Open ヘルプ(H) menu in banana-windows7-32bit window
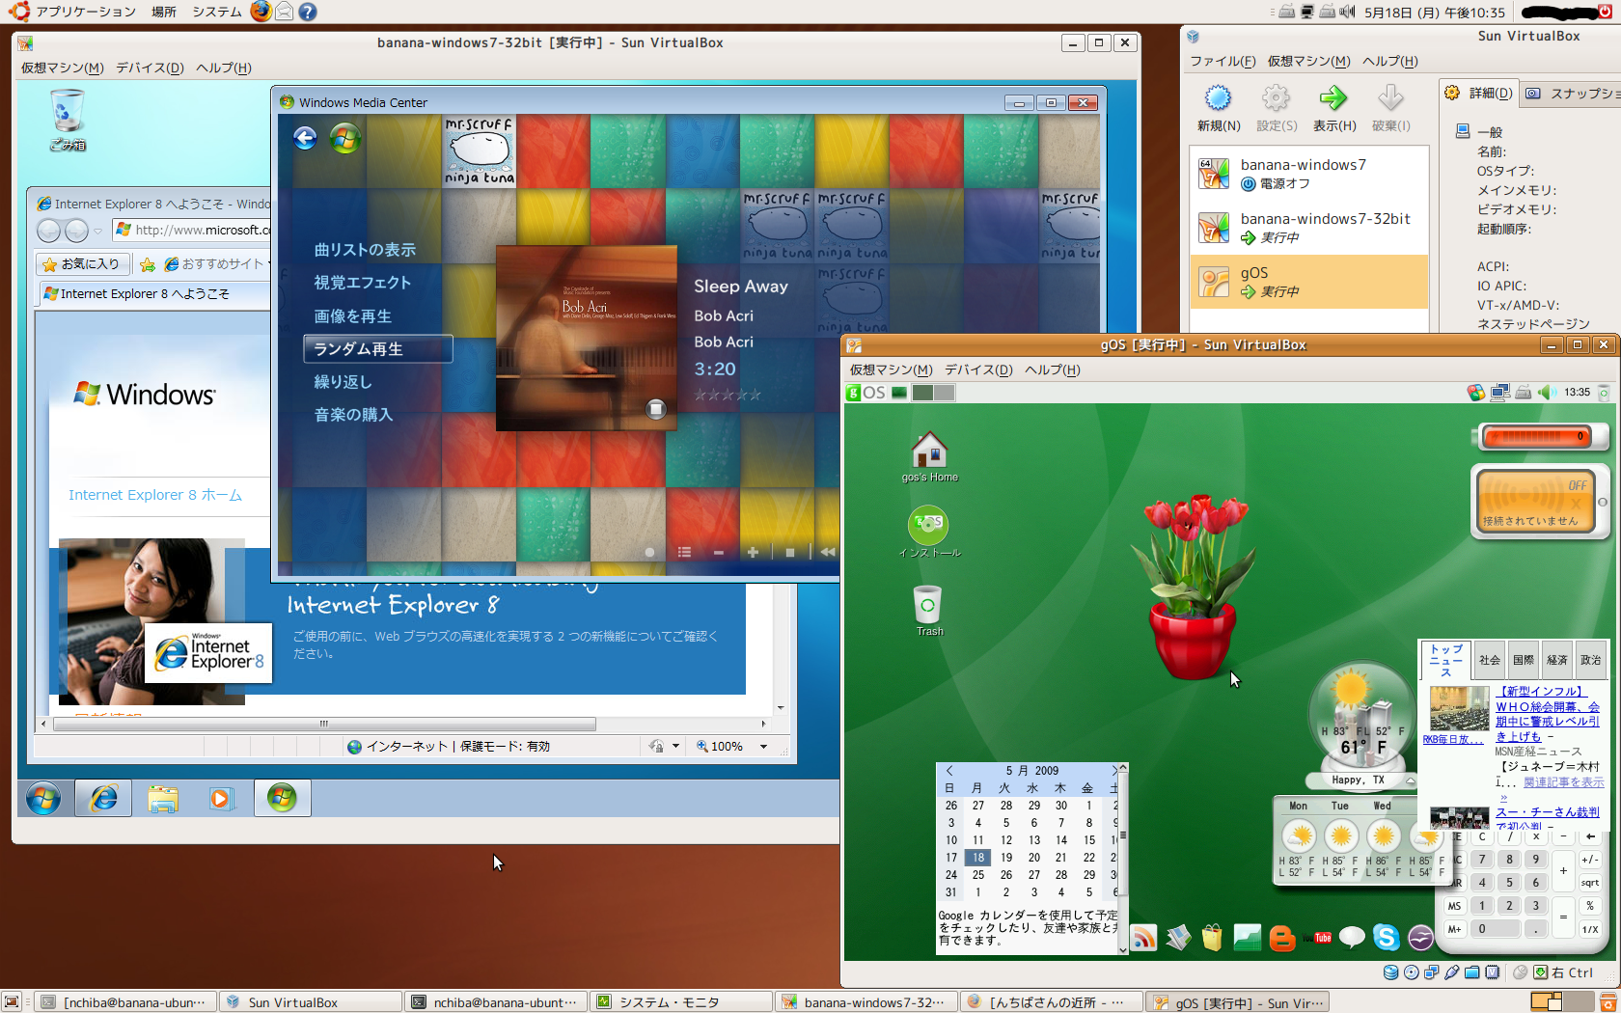The width and height of the screenshot is (1621, 1013). click(223, 68)
